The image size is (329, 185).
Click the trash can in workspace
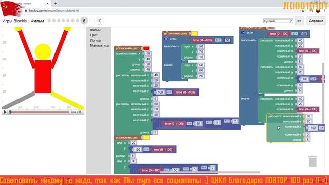pyautogui.click(x=313, y=161)
